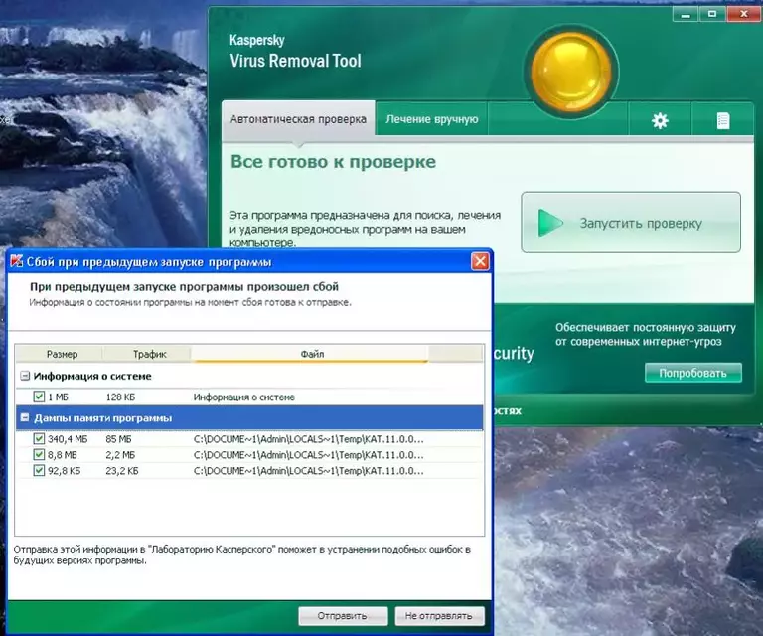The height and width of the screenshot is (636, 763).
Task: Select the Информация о системе file entry
Action: point(244,397)
